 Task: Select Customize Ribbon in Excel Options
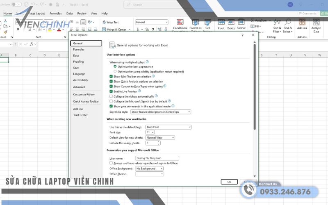86,94
